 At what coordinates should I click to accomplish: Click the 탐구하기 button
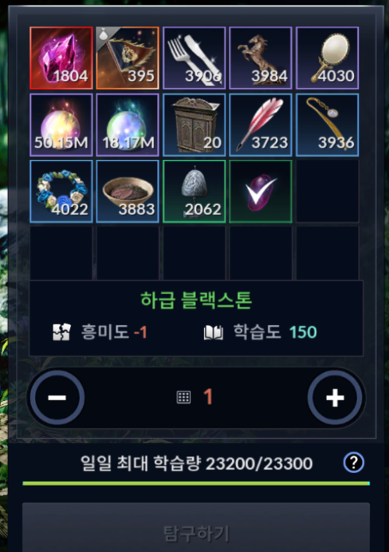pos(196,527)
